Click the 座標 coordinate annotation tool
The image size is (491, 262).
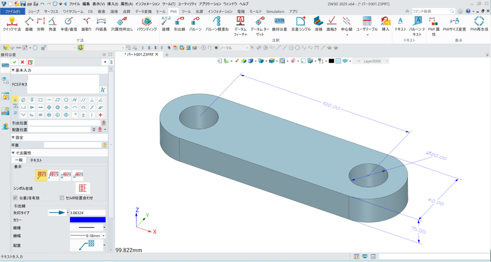point(166,24)
